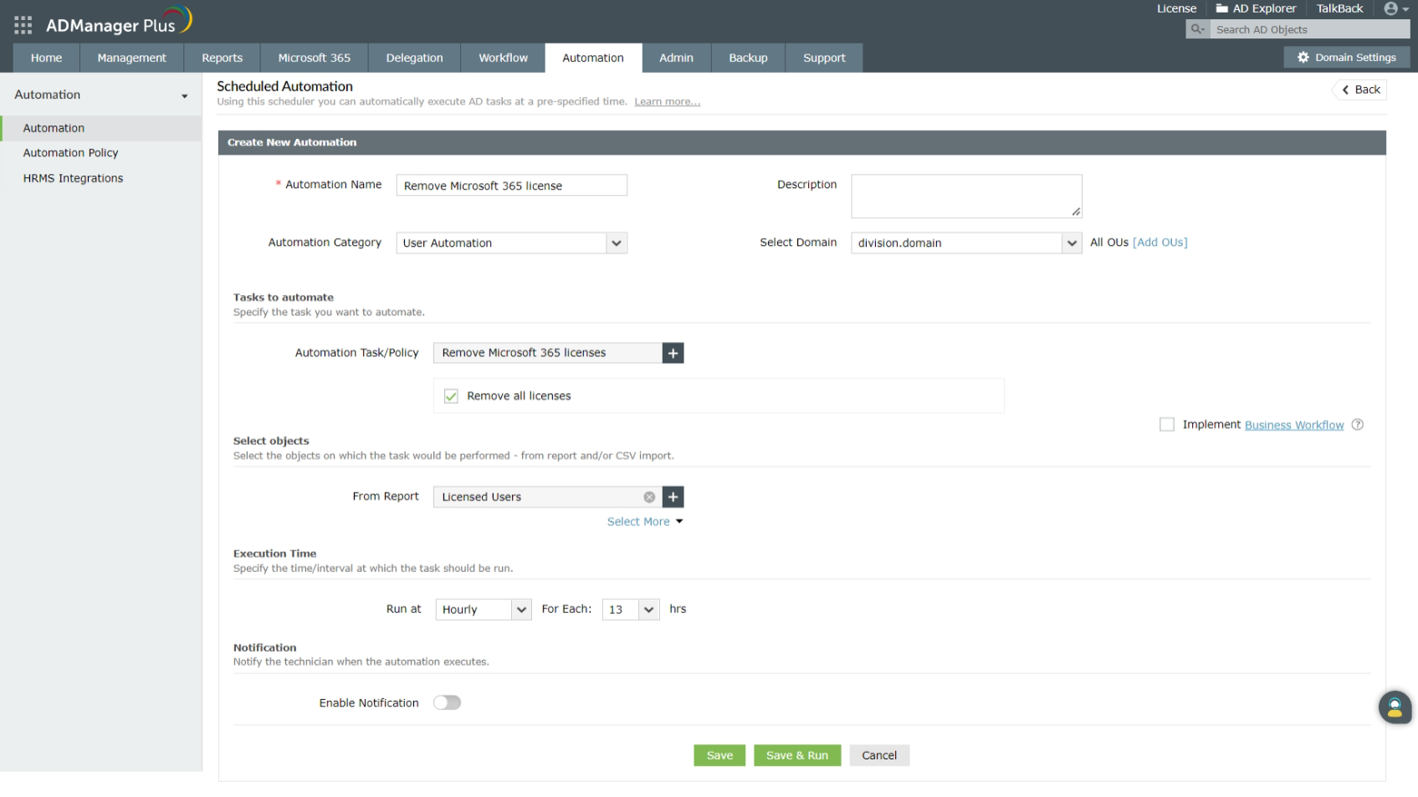Click the plus icon beside From Report
1418x797 pixels.
673,497
